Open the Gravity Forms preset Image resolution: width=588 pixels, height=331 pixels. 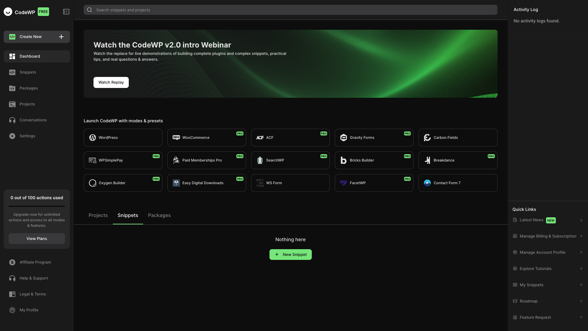coord(374,137)
